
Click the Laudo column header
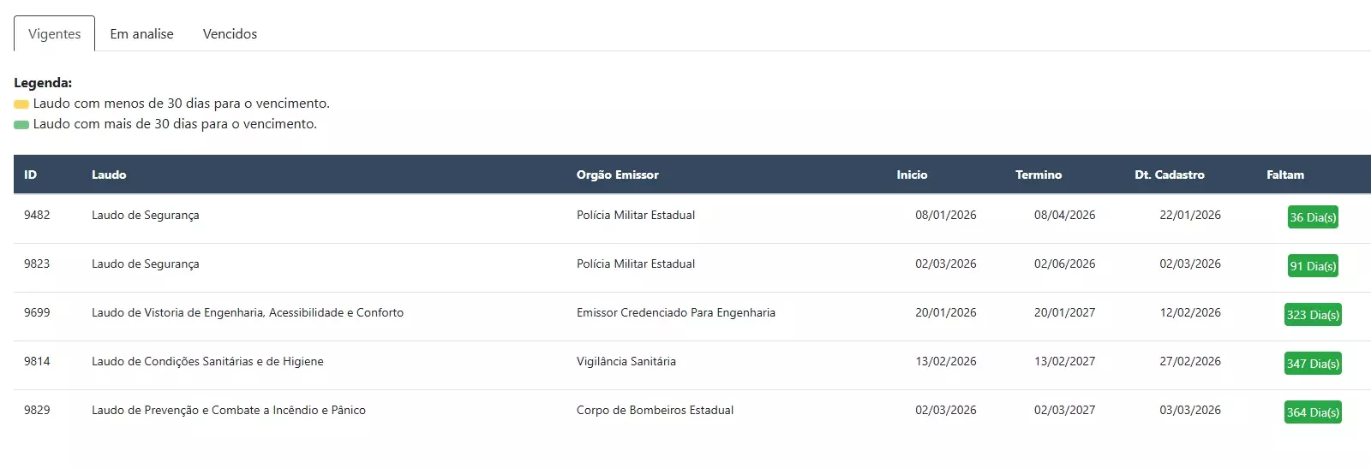click(109, 175)
